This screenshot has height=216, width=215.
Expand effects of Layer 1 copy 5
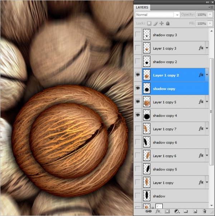point(207,102)
